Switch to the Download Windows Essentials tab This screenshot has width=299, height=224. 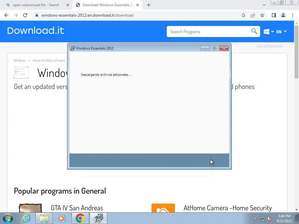(107, 5)
